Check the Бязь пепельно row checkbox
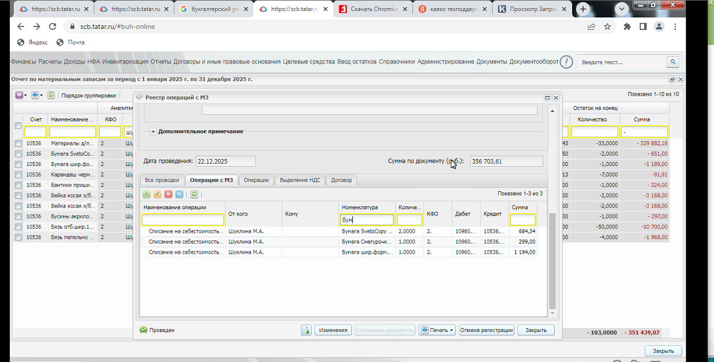The width and height of the screenshot is (714, 362). coord(18,237)
